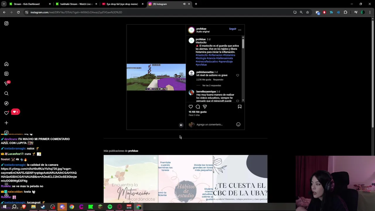The width and height of the screenshot is (375, 211).
Task: Click the #minecrafteducativo hashtag
Action: (x=207, y=62)
